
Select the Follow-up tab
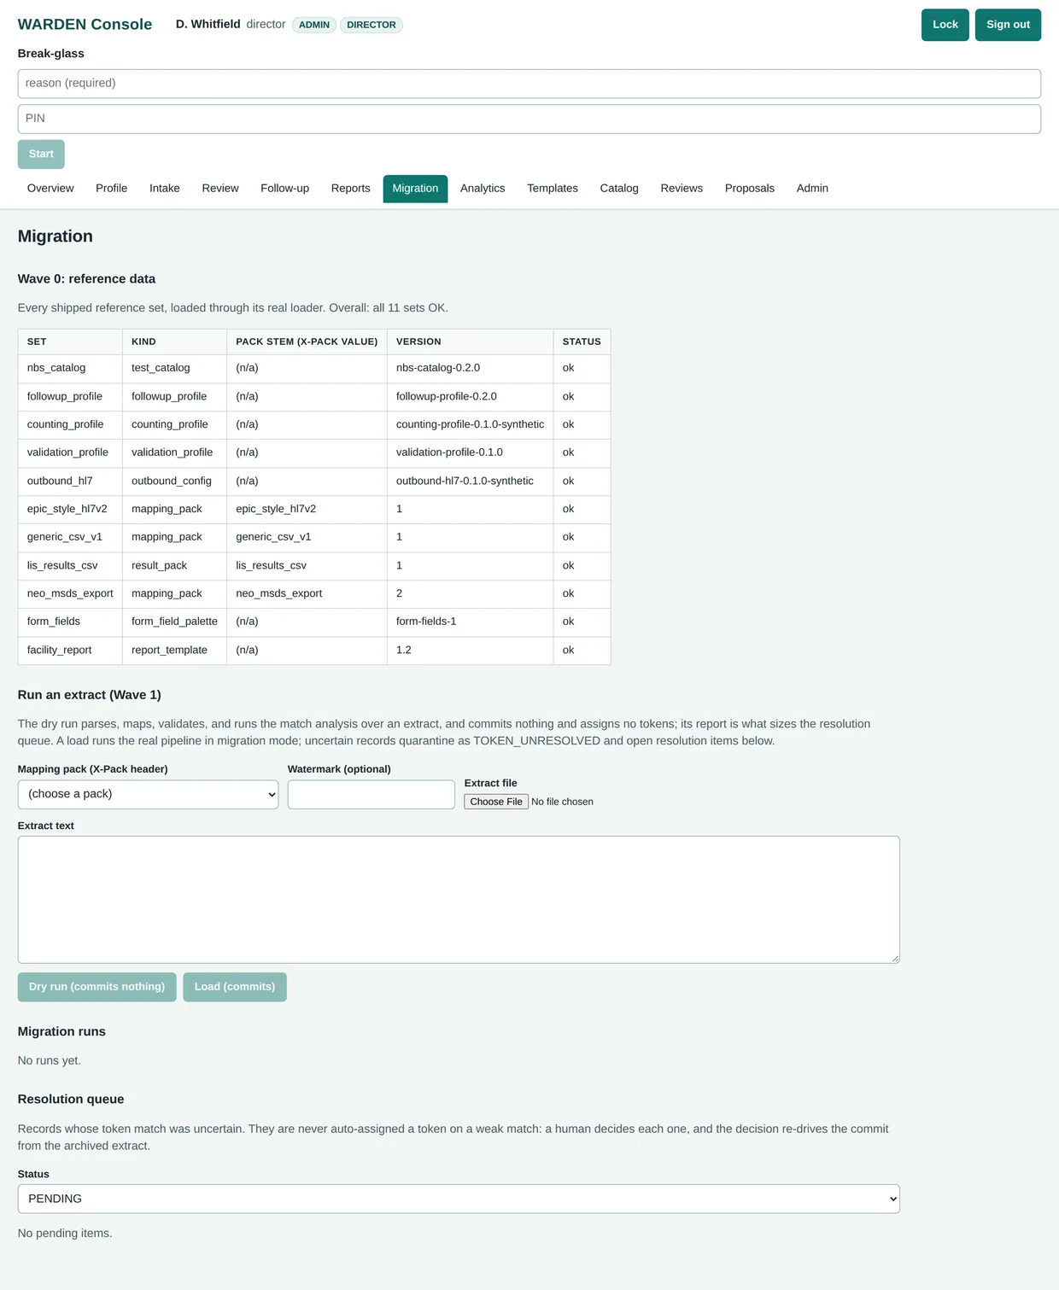click(x=284, y=189)
